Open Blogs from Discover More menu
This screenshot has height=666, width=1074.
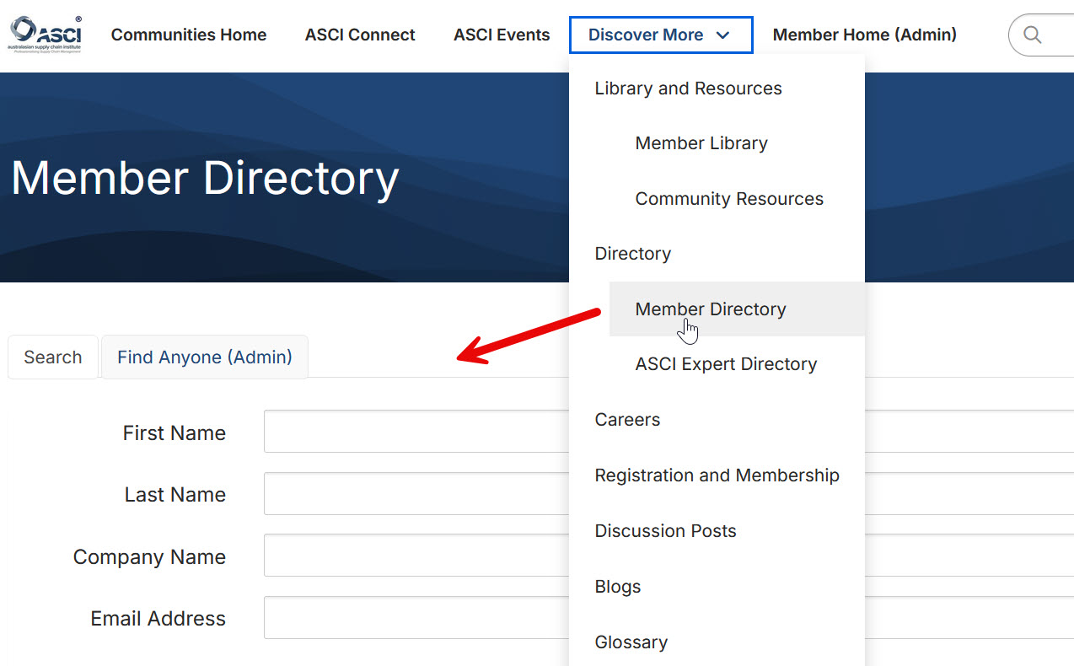tap(618, 587)
